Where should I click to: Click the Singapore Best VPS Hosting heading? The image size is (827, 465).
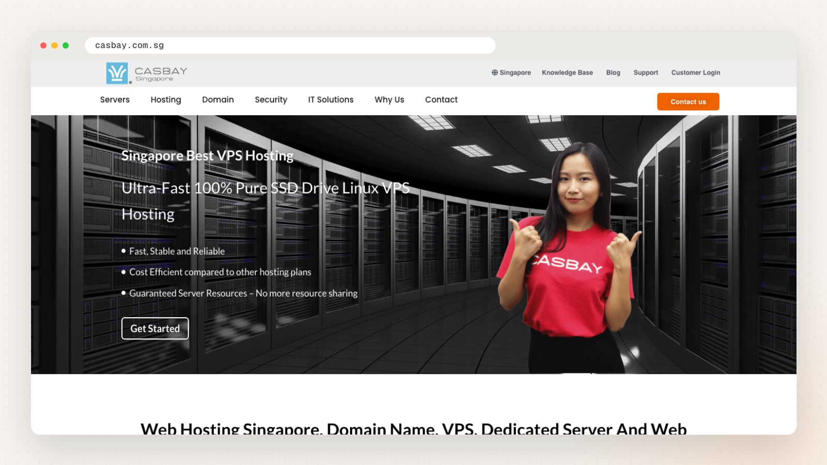(x=207, y=156)
